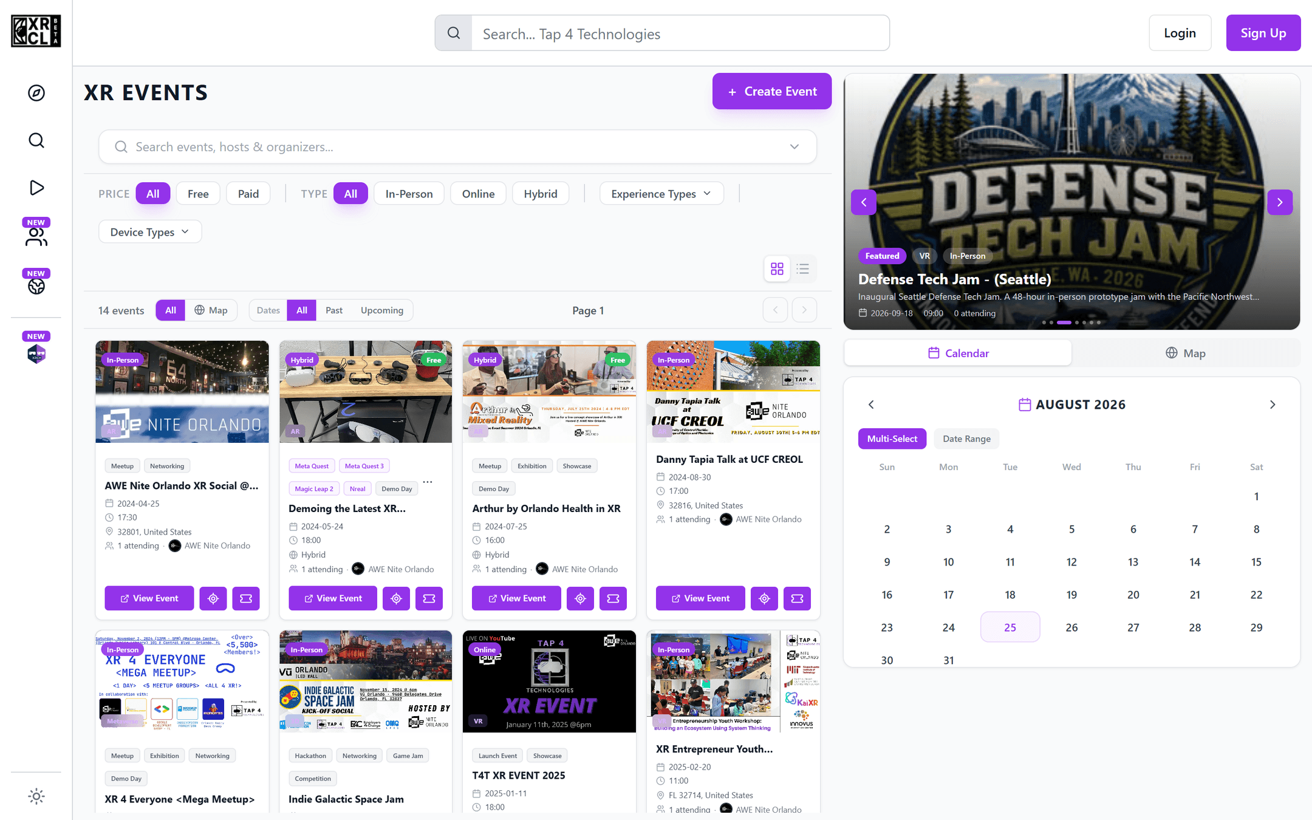Open the sidebar XRCH headset badge icon

pos(36,353)
